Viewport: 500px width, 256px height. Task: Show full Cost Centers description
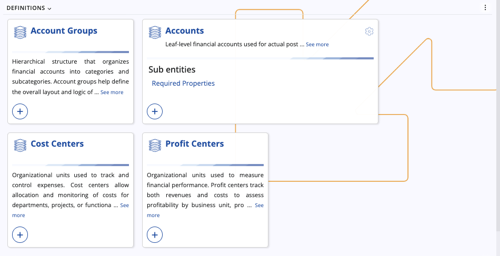coord(124,206)
